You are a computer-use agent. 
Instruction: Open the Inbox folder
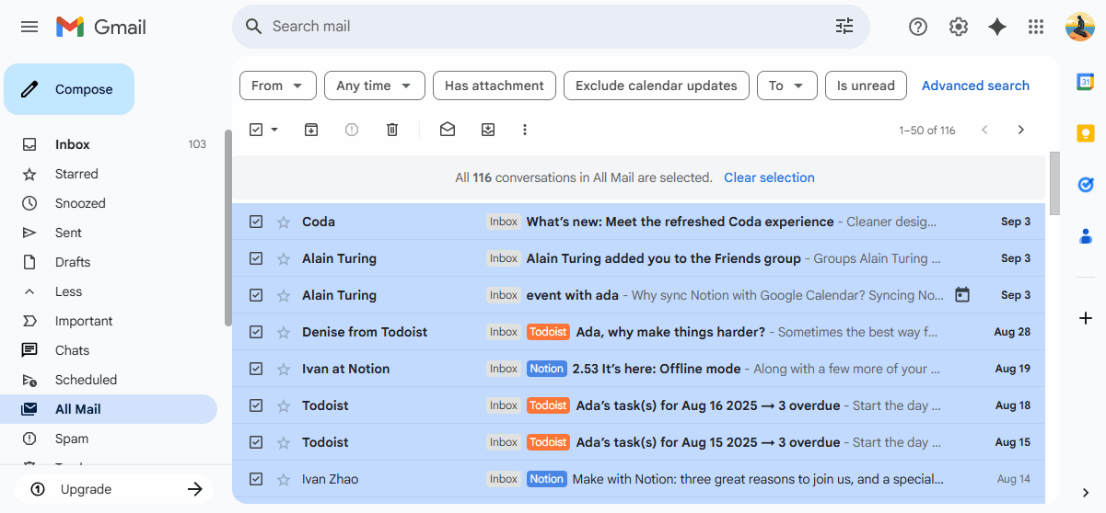click(x=111, y=144)
